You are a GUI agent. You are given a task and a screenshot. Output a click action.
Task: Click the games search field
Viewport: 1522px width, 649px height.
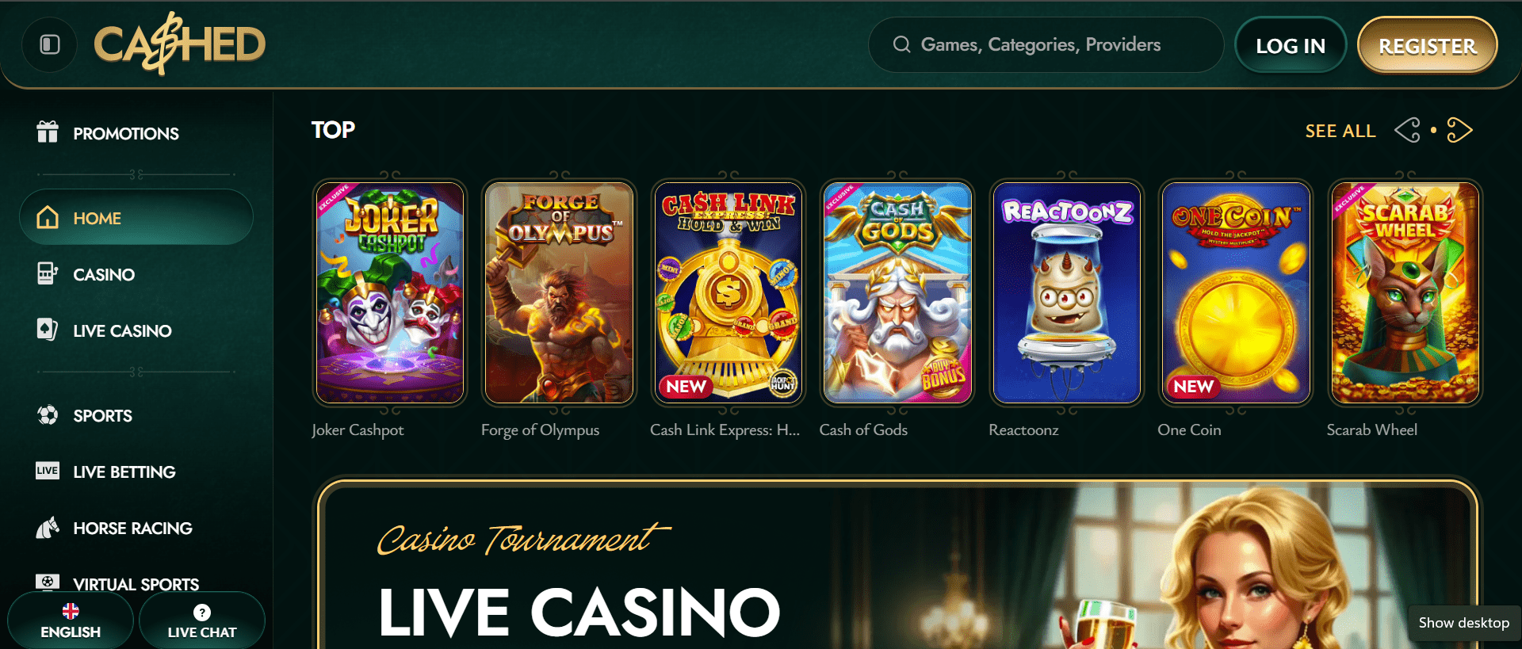click(1046, 45)
